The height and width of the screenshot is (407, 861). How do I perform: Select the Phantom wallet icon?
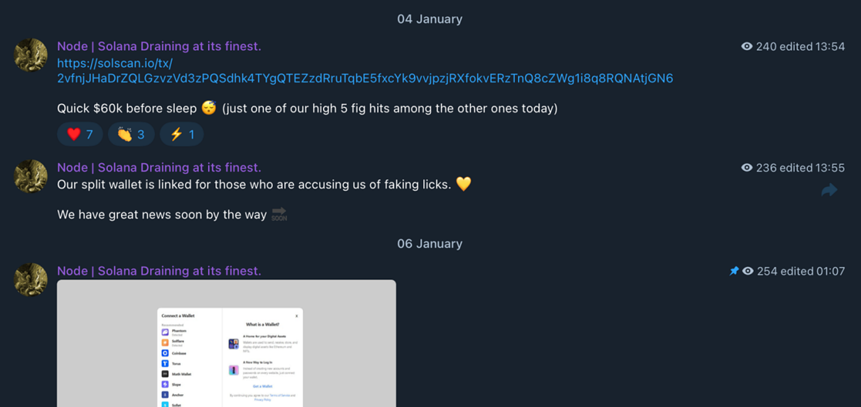(x=165, y=332)
